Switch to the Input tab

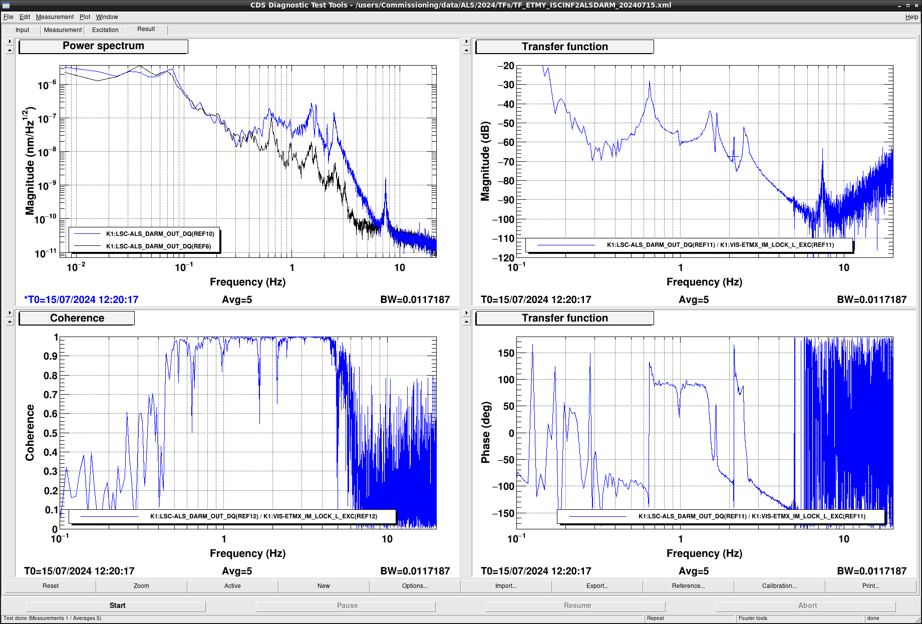[x=23, y=30]
